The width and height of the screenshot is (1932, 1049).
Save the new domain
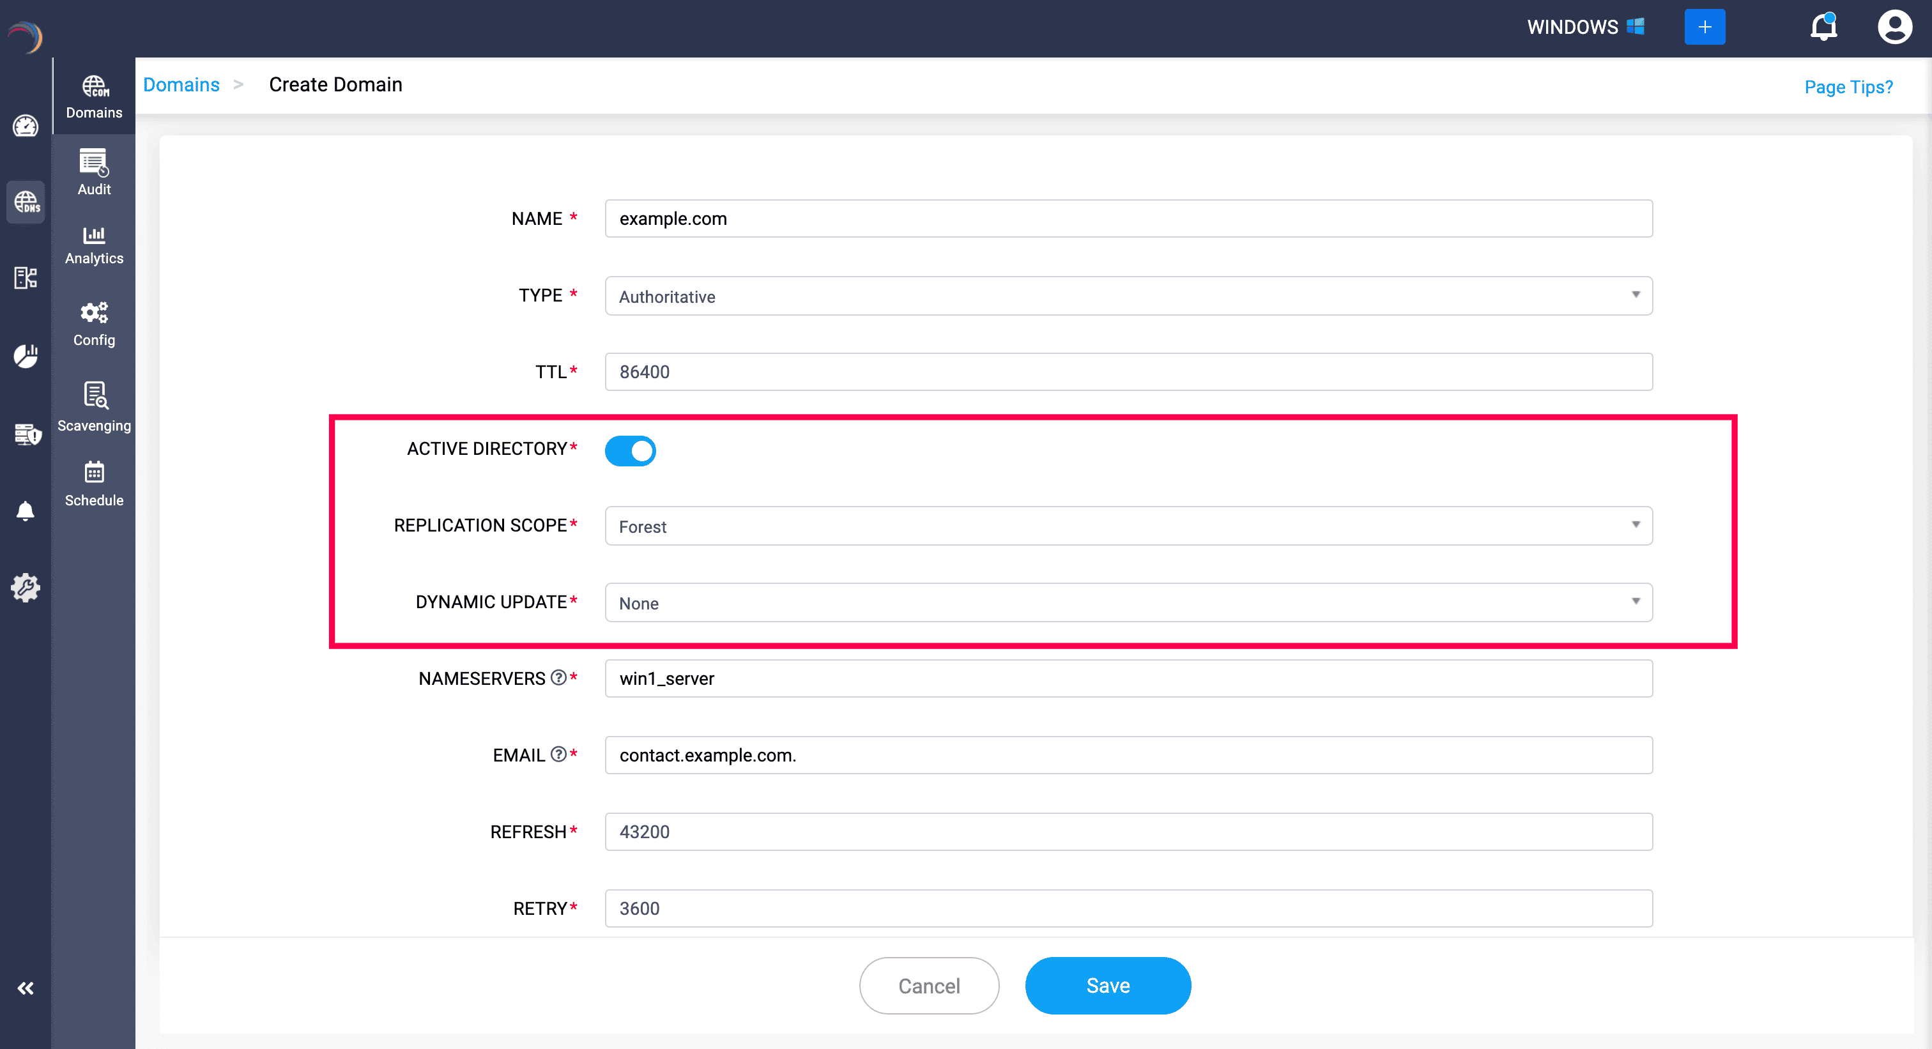tap(1108, 985)
